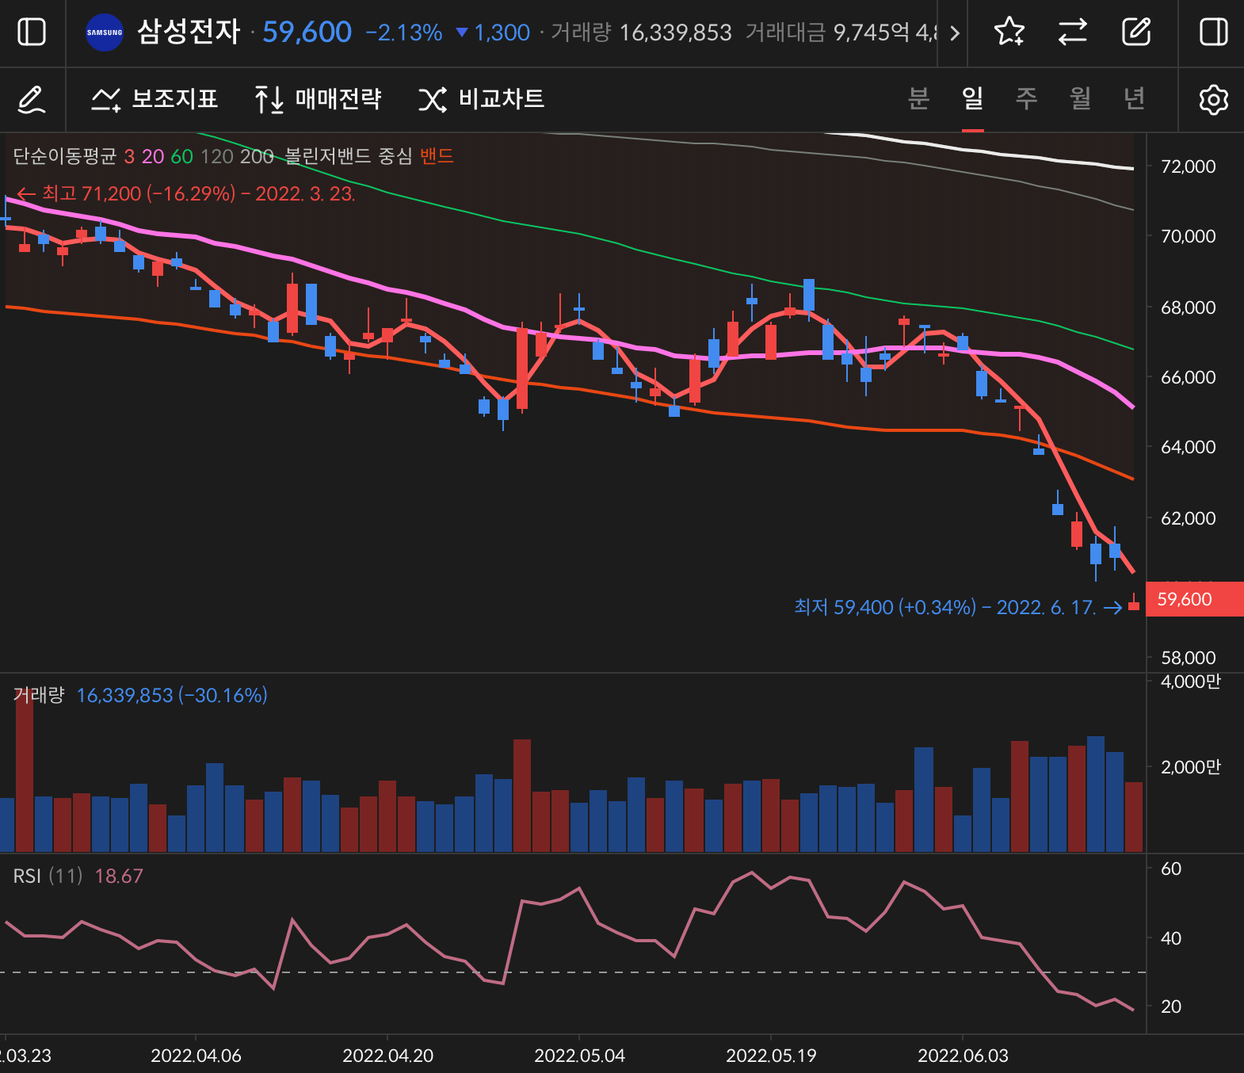Click the −2.13% change in header
Viewport: 1244px width, 1073px height.
404,32
